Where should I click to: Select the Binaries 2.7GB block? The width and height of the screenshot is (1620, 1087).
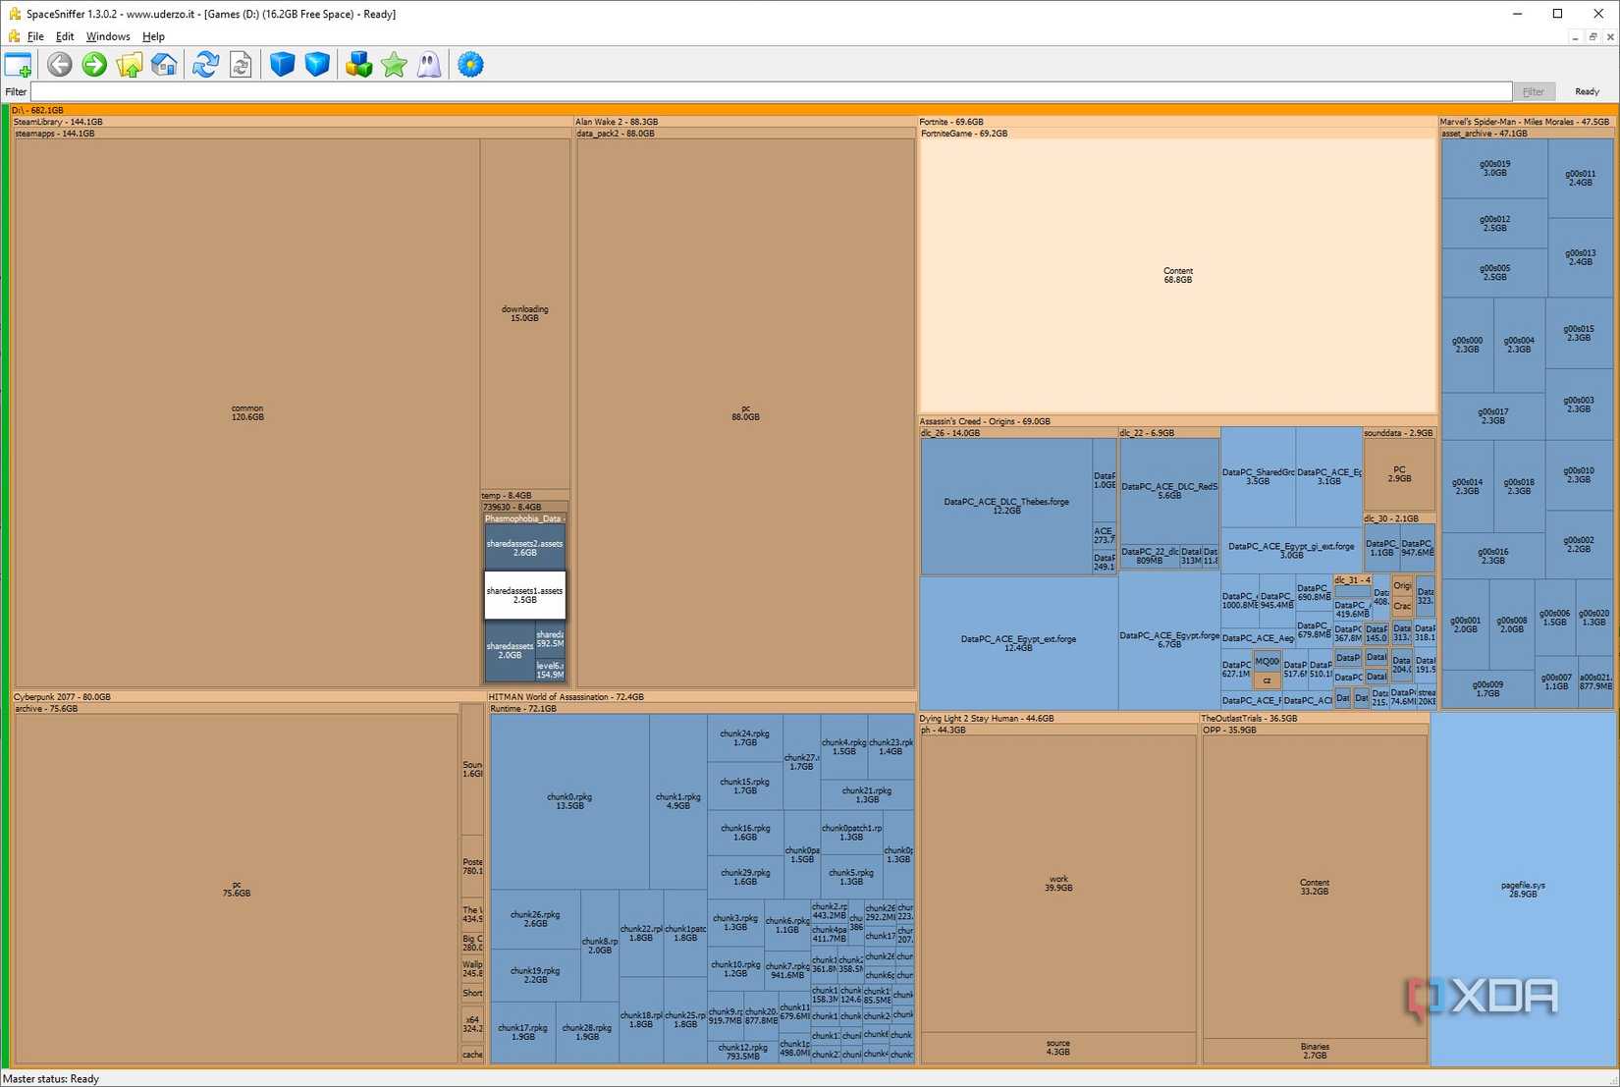pyautogui.click(x=1315, y=1051)
